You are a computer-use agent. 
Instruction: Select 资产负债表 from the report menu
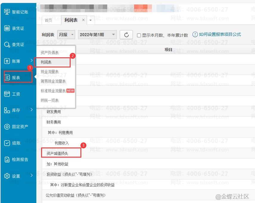50,53
